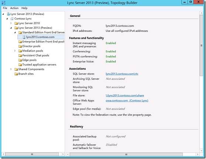Click 'Use all configured IPv4 addresses' text
This screenshot has width=206, height=159.
(127, 31)
